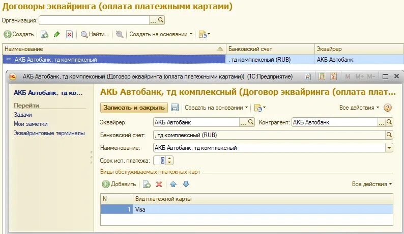
Task: Click Срок исп. платежа value field
Action: pyautogui.click(x=160, y=161)
